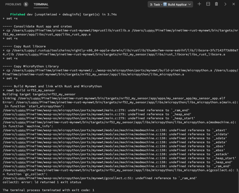Kill terminal using the trash icon
The image size is (239, 193).
[217, 4]
